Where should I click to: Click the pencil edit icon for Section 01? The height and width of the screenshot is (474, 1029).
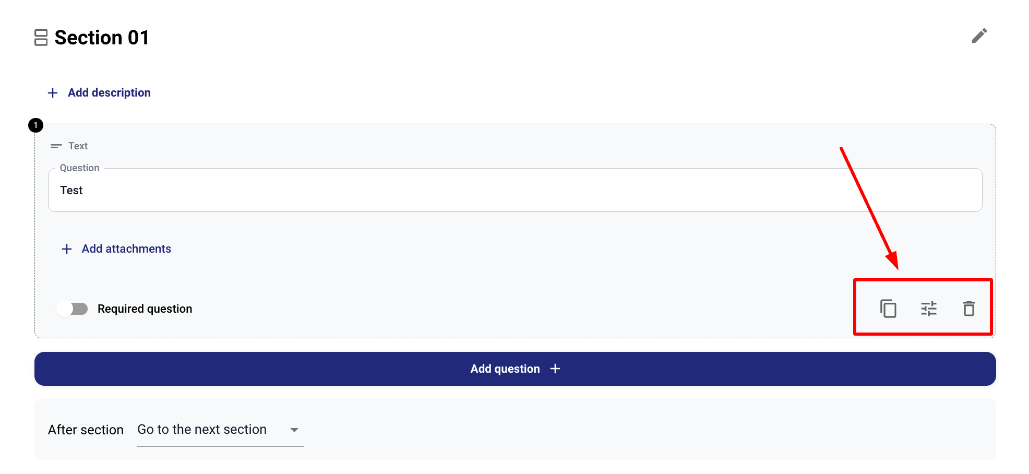(x=979, y=36)
